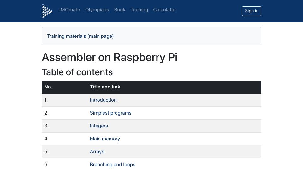The width and height of the screenshot is (303, 170).
Task: Open the Introduction chapter link
Action: pos(103,100)
